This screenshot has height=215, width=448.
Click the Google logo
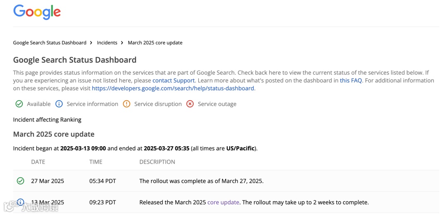tap(37, 12)
